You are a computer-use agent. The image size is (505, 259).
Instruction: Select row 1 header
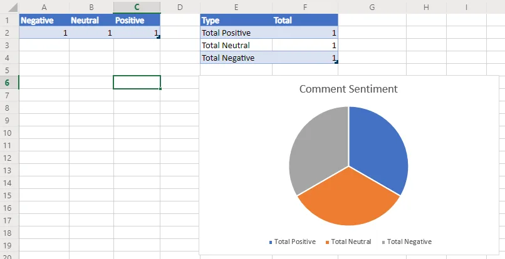pos(9,20)
